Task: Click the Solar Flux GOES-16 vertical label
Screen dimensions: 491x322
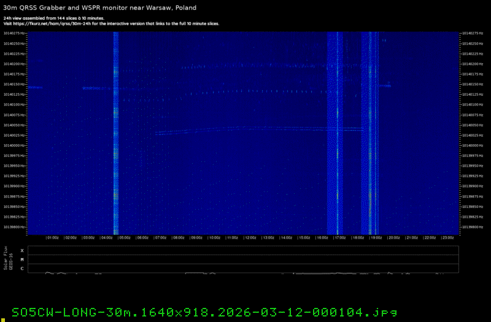Action: click(x=8, y=258)
